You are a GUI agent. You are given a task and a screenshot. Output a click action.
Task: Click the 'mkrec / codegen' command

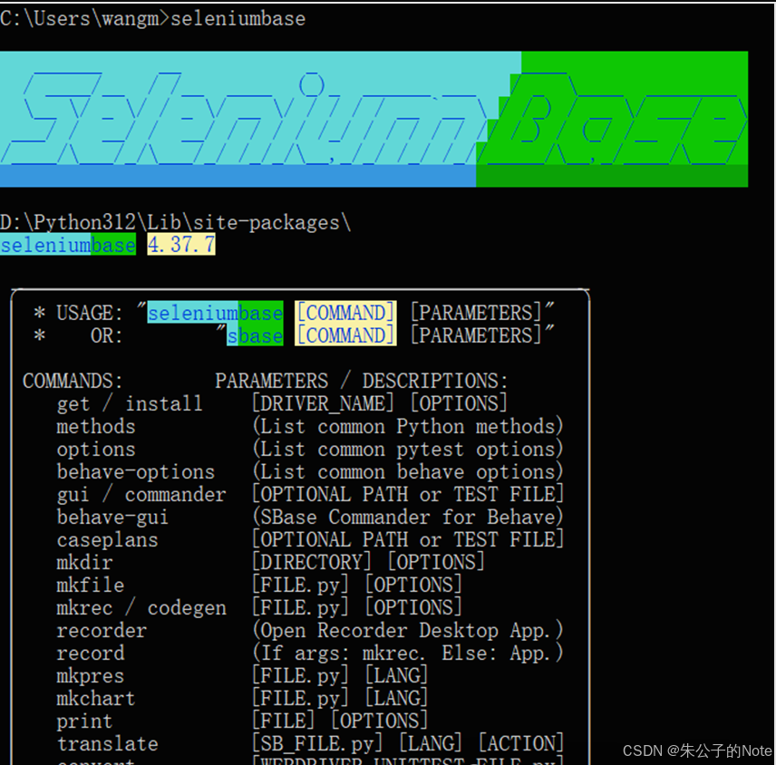point(141,608)
